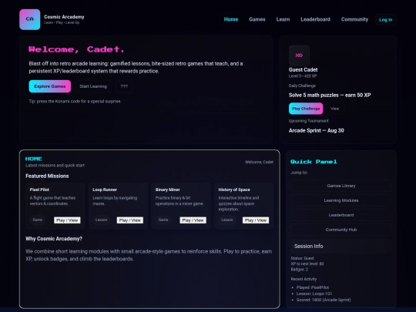The height and width of the screenshot is (312, 416).
Task: Click the History of Space mission title
Action: [x=234, y=190]
